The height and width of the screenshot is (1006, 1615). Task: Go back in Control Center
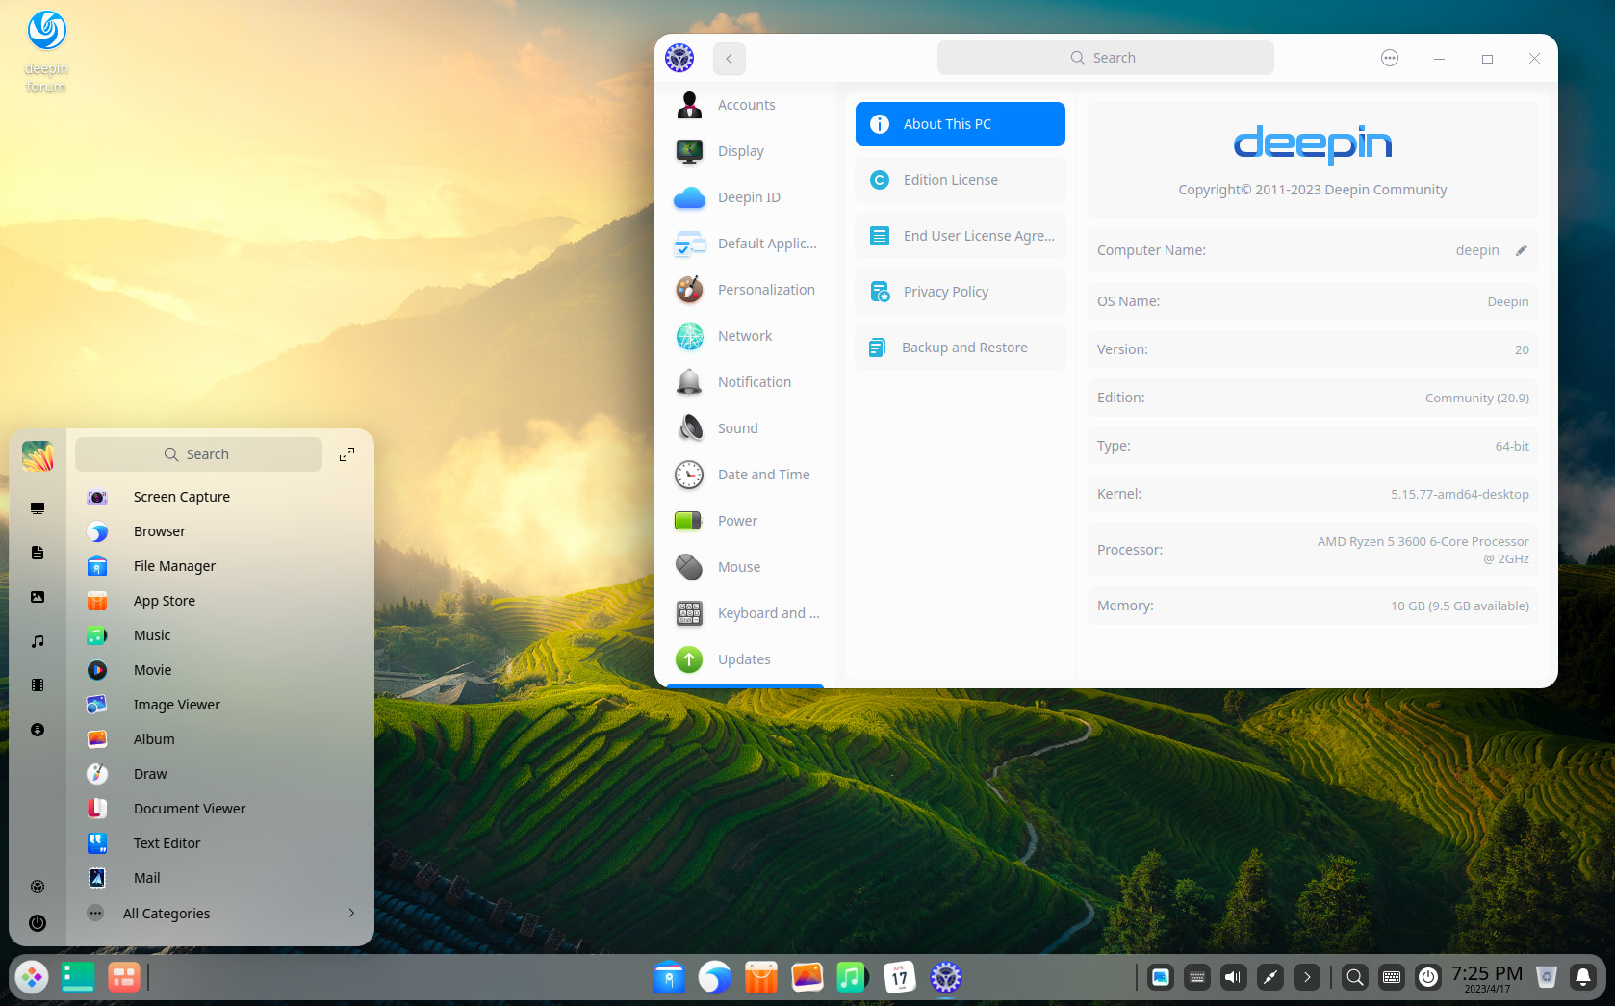click(x=729, y=59)
